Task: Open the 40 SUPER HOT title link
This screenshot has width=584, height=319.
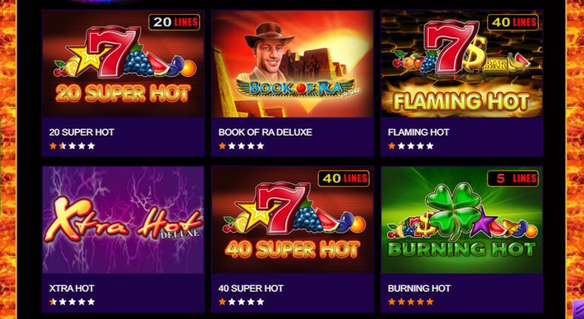Action: (251, 288)
